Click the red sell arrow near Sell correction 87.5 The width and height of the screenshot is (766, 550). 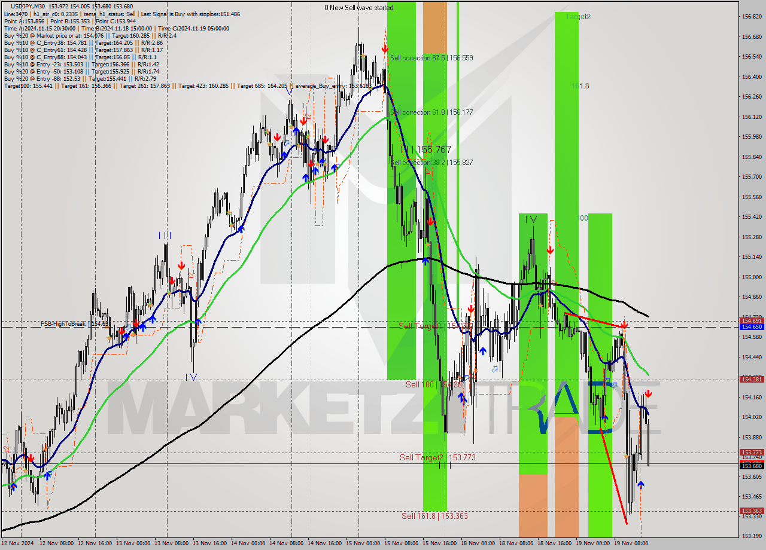click(385, 48)
